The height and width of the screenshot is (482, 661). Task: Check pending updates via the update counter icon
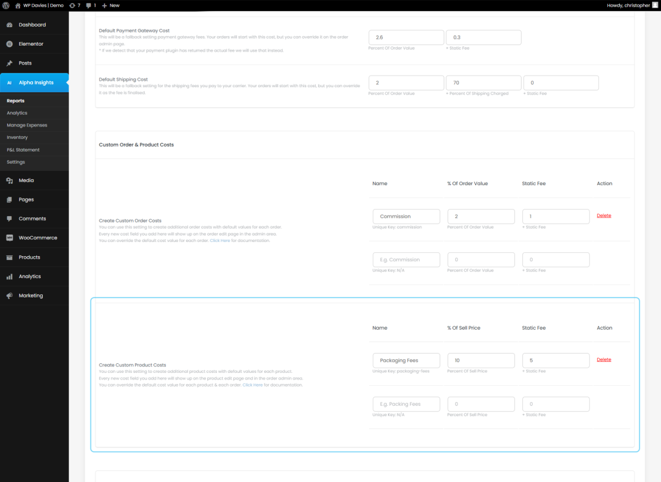coord(76,5)
